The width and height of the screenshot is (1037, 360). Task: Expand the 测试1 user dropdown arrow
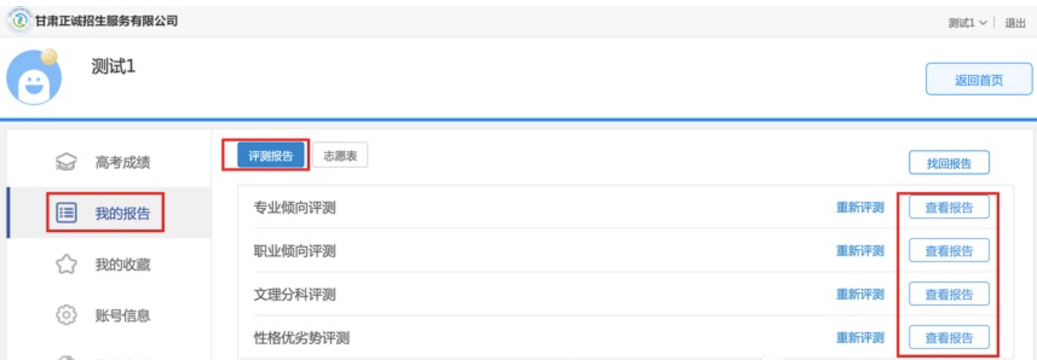click(x=983, y=23)
